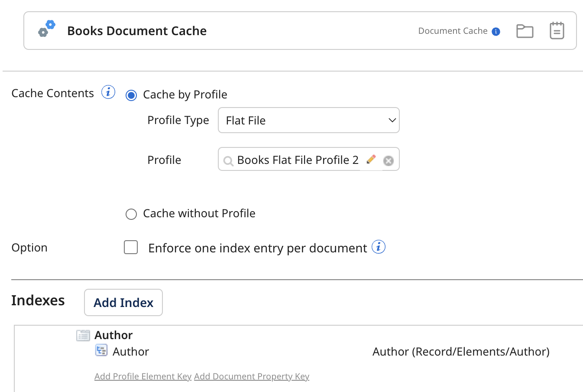
Task: Select the Cache by Profile radio button
Action: coord(131,95)
